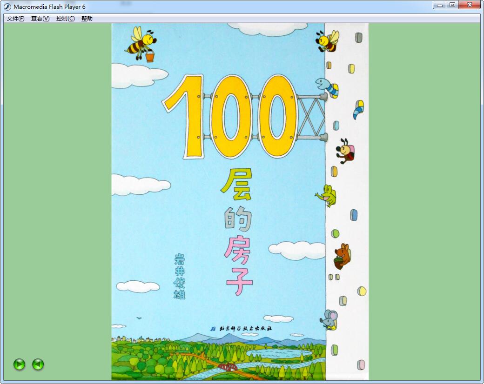This screenshot has width=484, height=384.
Task: Close the Flash Player window
Action: pos(470,5)
